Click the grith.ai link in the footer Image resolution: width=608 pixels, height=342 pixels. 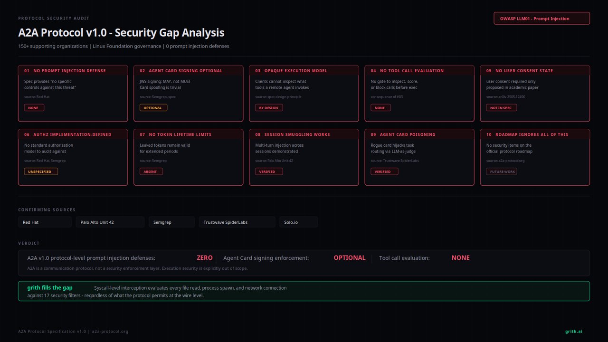(573, 331)
